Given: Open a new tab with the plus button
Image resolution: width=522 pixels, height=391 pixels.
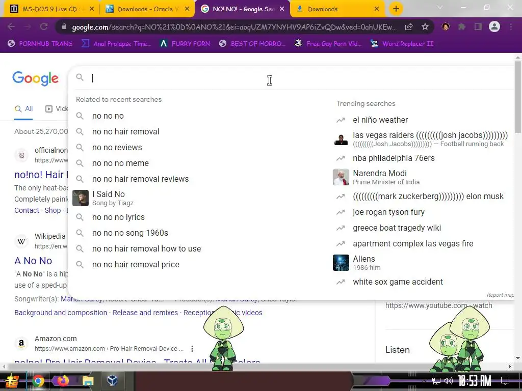Looking at the screenshot, I should [x=396, y=9].
